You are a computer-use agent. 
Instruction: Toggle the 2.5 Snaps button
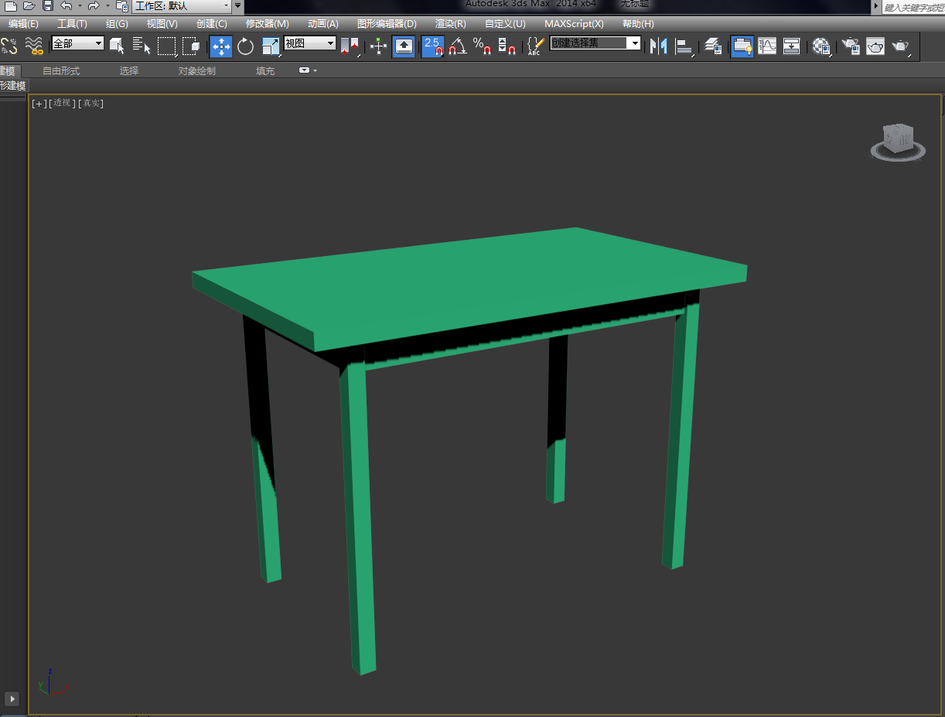pos(433,46)
